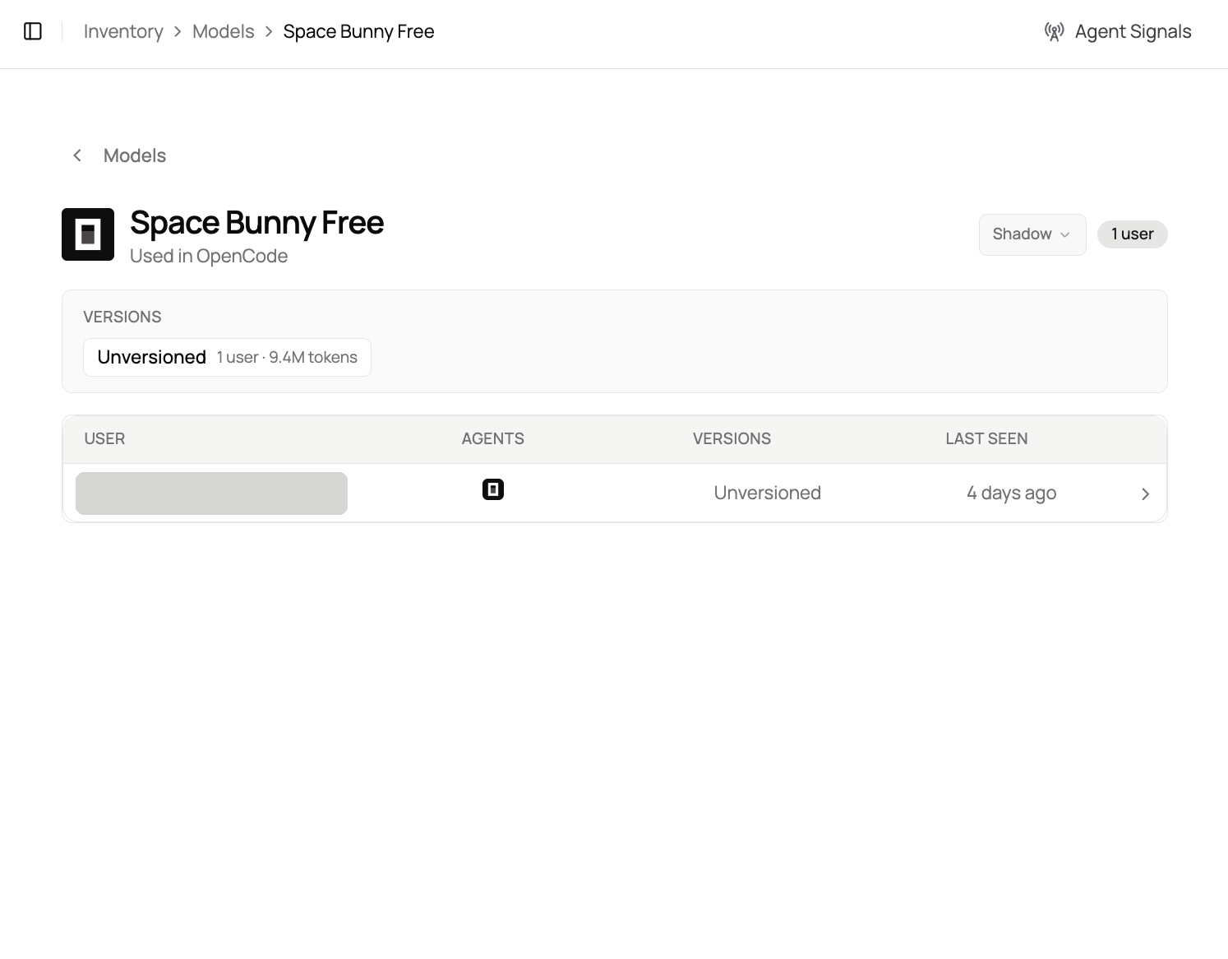Click the Agent Signals antenna icon

point(1054,31)
